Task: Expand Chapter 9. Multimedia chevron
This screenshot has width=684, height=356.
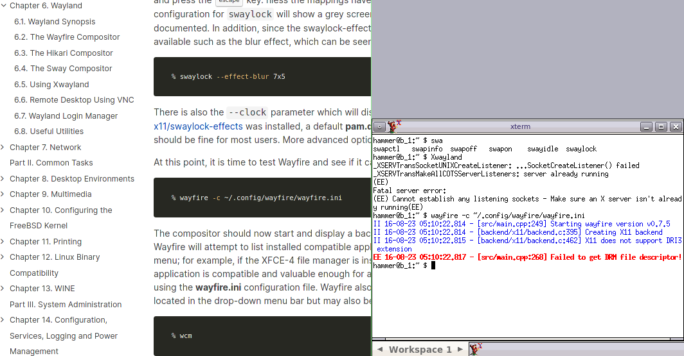Action: [3, 194]
